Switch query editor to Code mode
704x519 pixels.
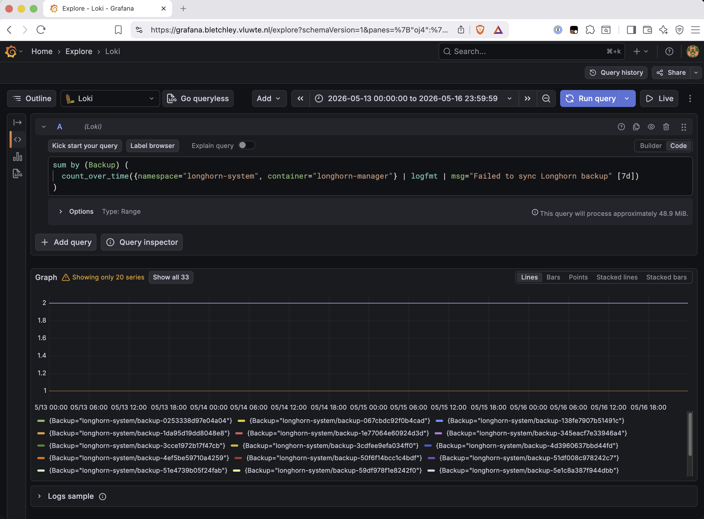[678, 146]
